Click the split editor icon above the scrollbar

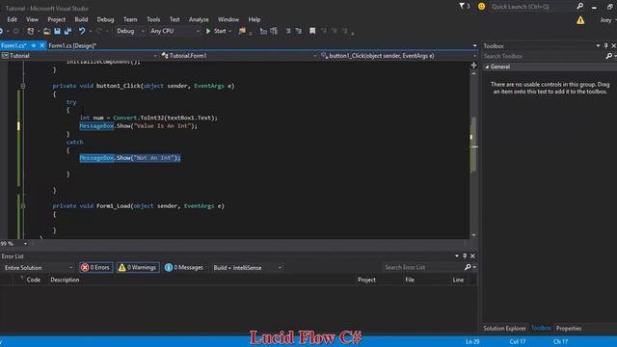click(473, 66)
